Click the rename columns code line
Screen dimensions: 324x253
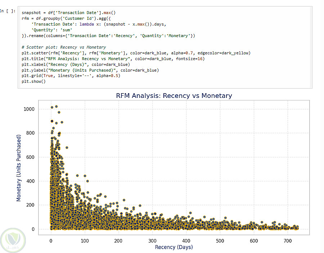pyautogui.click(x=108, y=36)
